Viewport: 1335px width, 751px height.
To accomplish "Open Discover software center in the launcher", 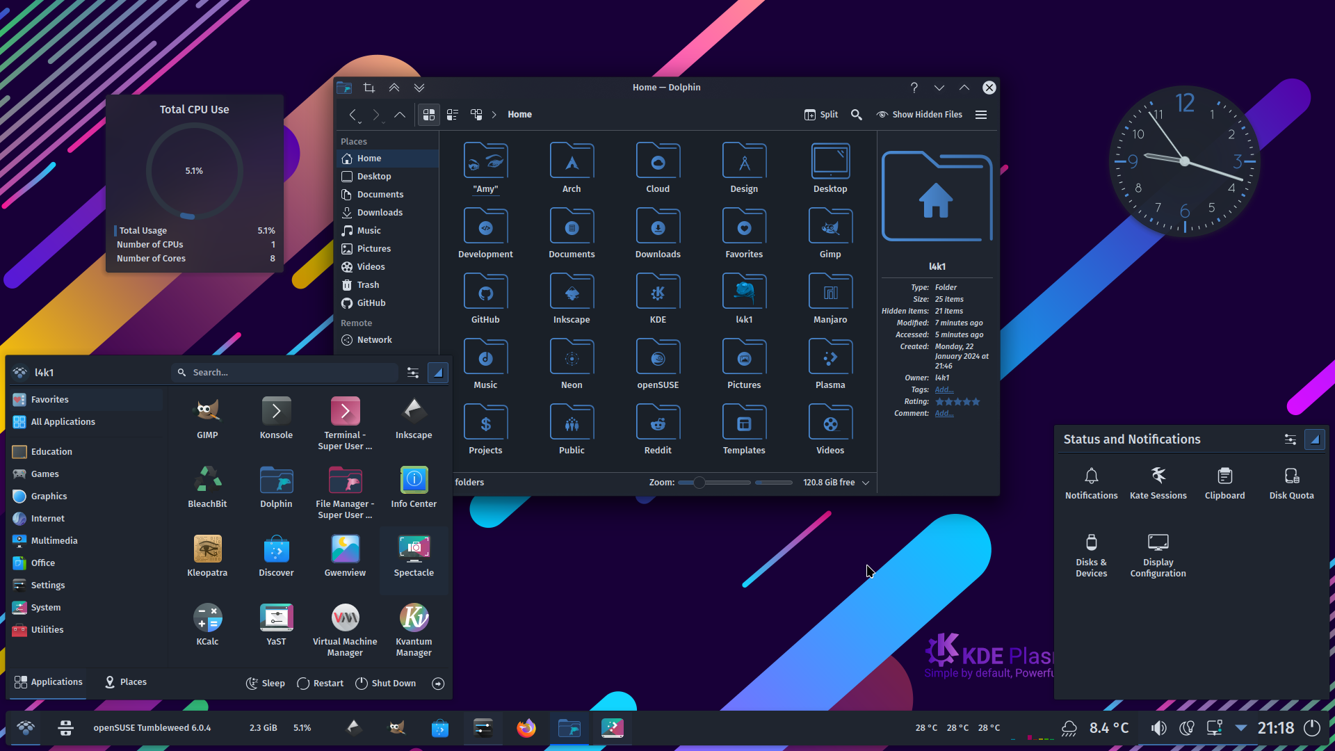I will coord(276,556).
